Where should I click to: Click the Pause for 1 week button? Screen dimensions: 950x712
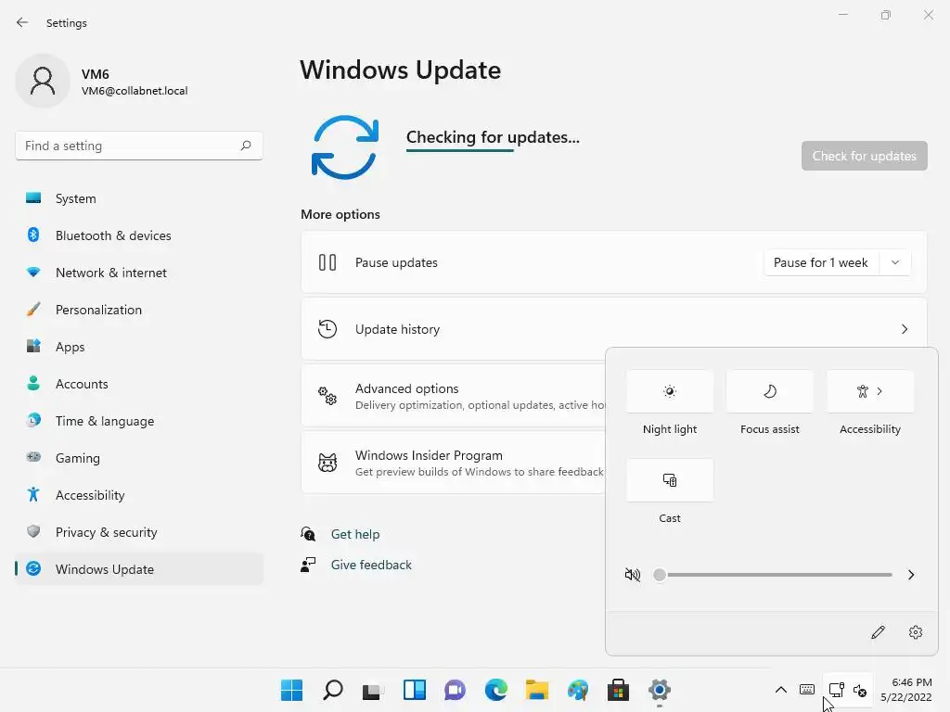pyautogui.click(x=821, y=262)
